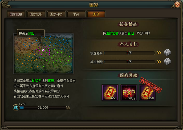
Task: Open the 国家科技 tab
Action: pos(56,14)
